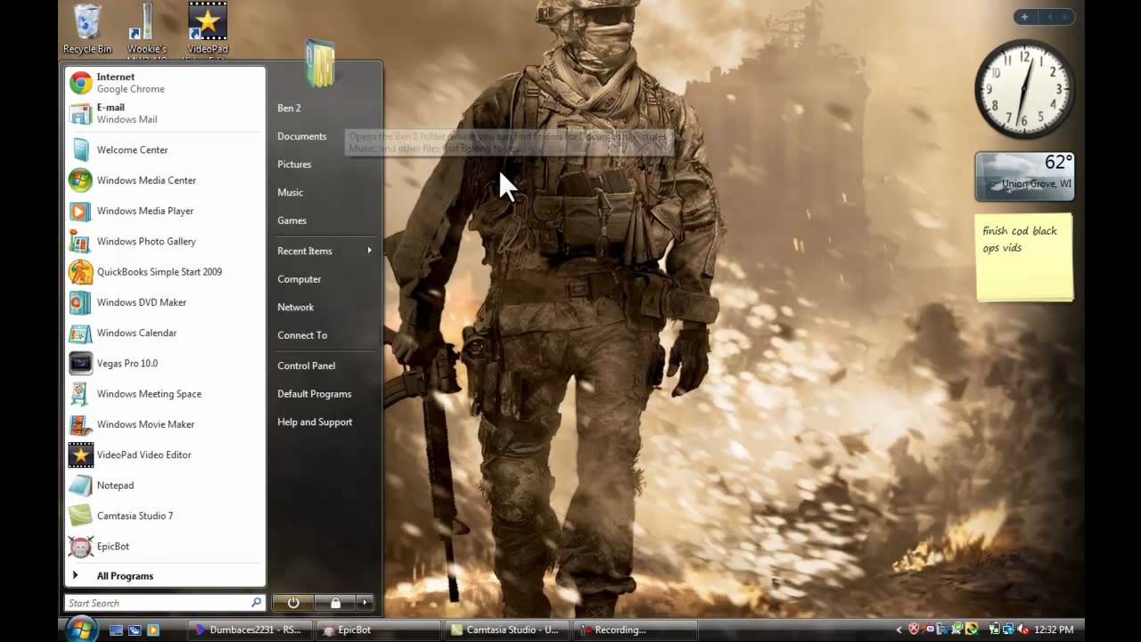Launch Camtasia Studio 7
Viewport: 1141px width, 642px height.
pos(165,515)
